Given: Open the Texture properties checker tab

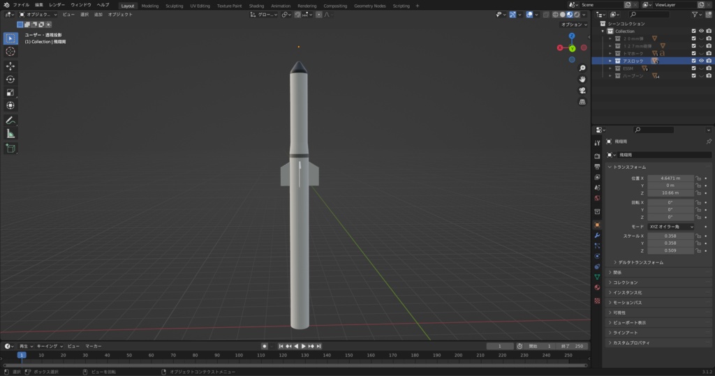Looking at the screenshot, I should tap(597, 301).
